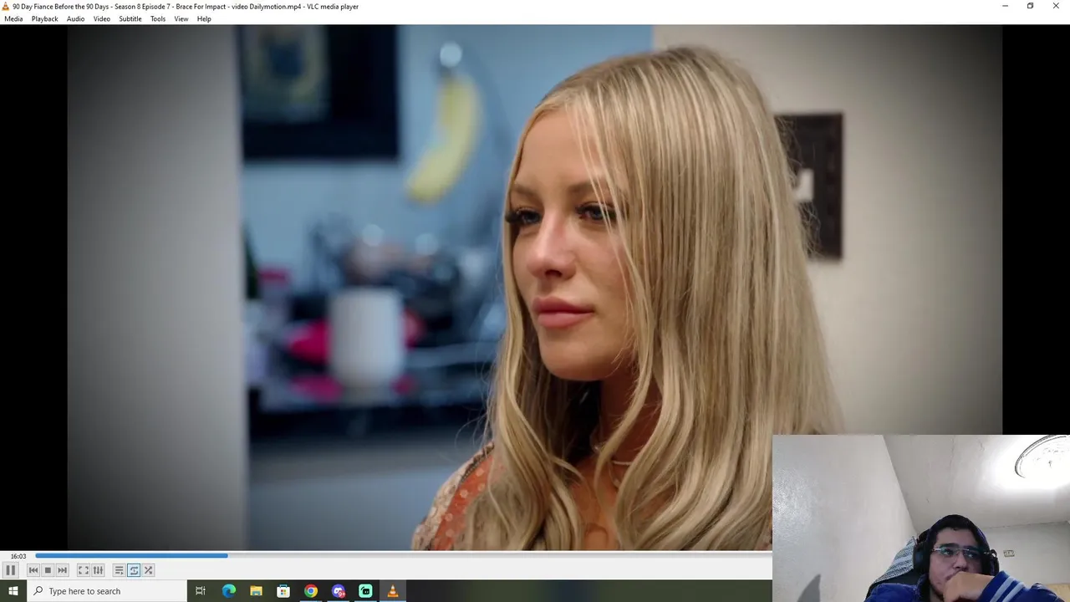Toggle the loop repeat mode
Image resolution: width=1070 pixels, height=602 pixels.
[x=134, y=570]
